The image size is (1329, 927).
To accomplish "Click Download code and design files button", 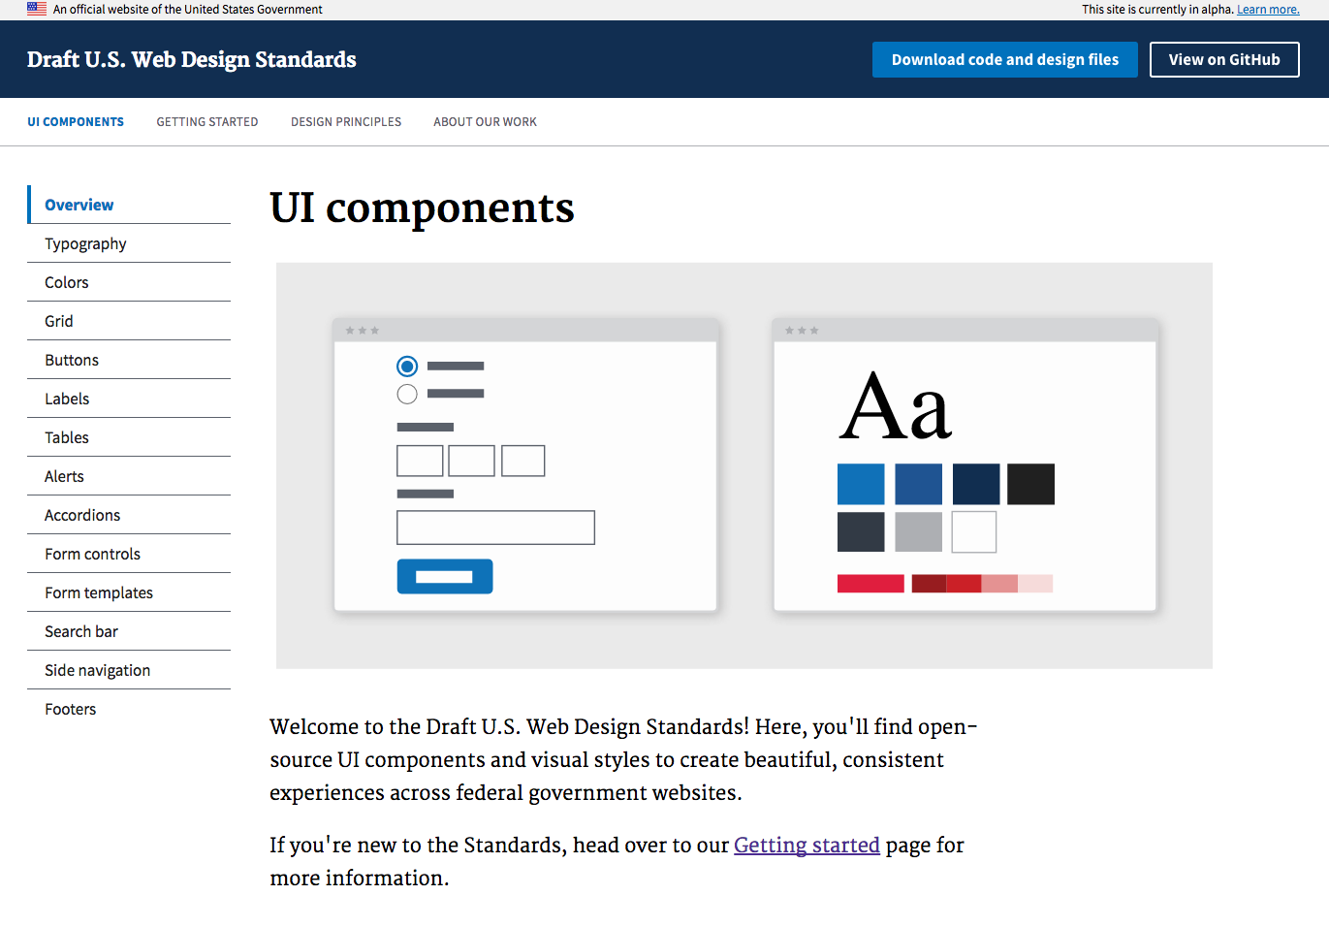I will point(1005,59).
